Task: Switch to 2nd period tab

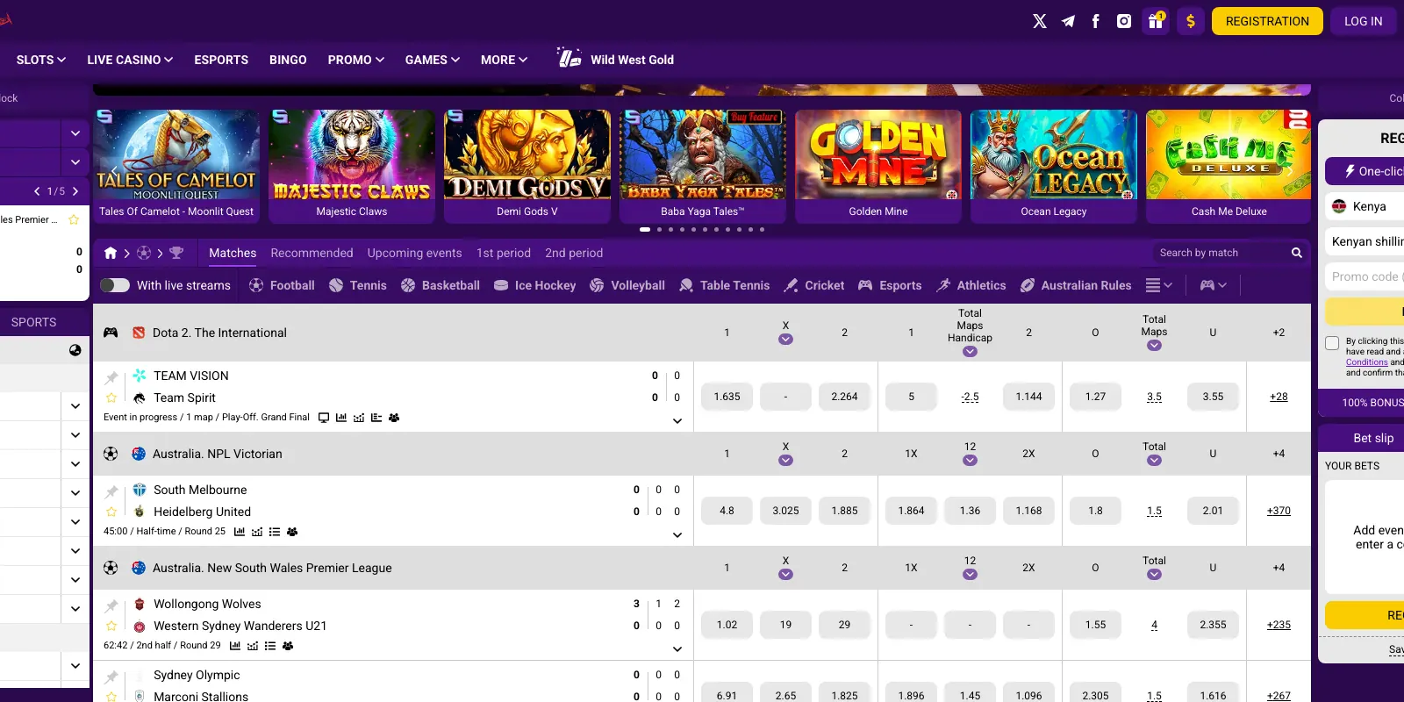Action: (574, 253)
